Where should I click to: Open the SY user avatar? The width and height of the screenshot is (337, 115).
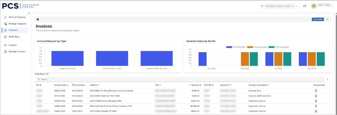click(314, 6)
